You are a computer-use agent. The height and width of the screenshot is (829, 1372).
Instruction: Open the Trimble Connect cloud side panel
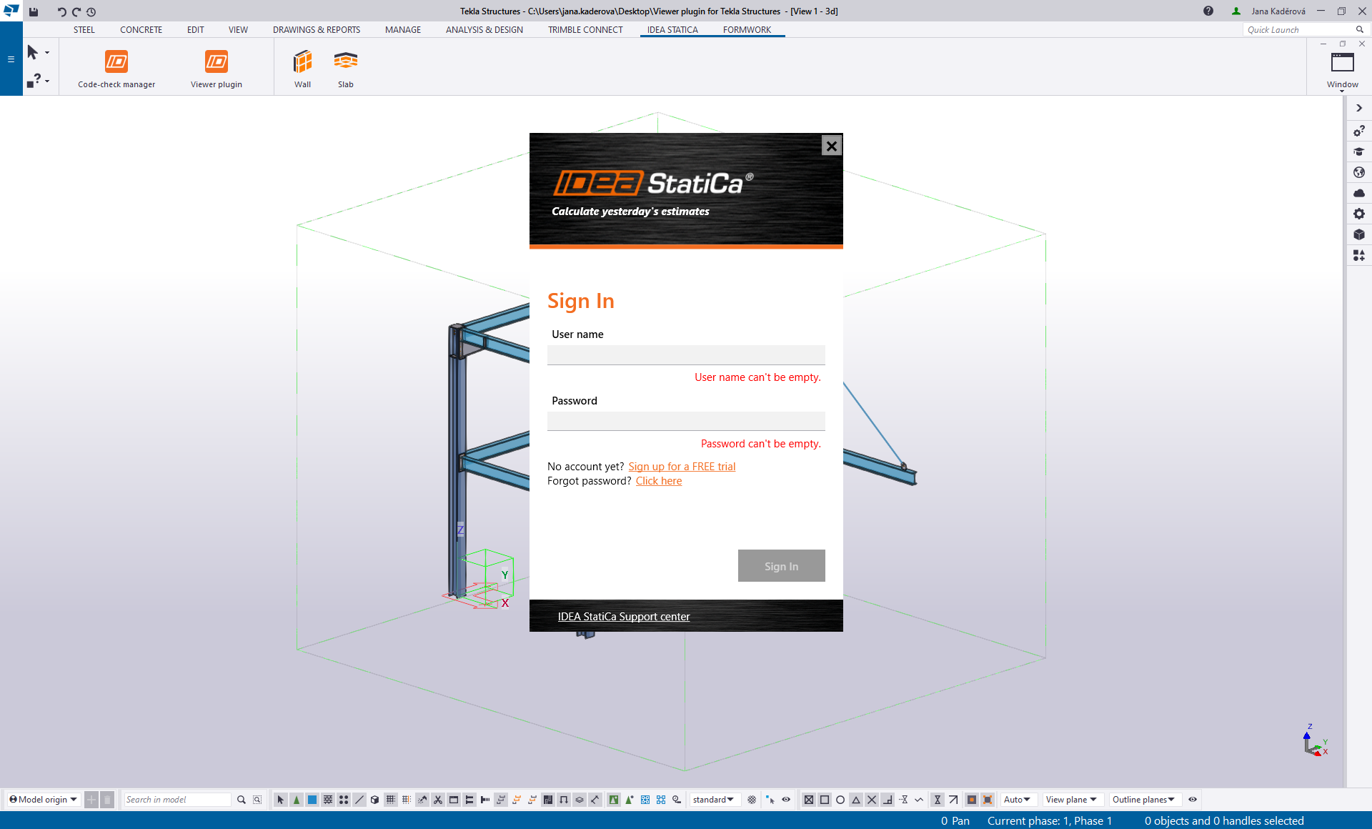coord(1358,193)
